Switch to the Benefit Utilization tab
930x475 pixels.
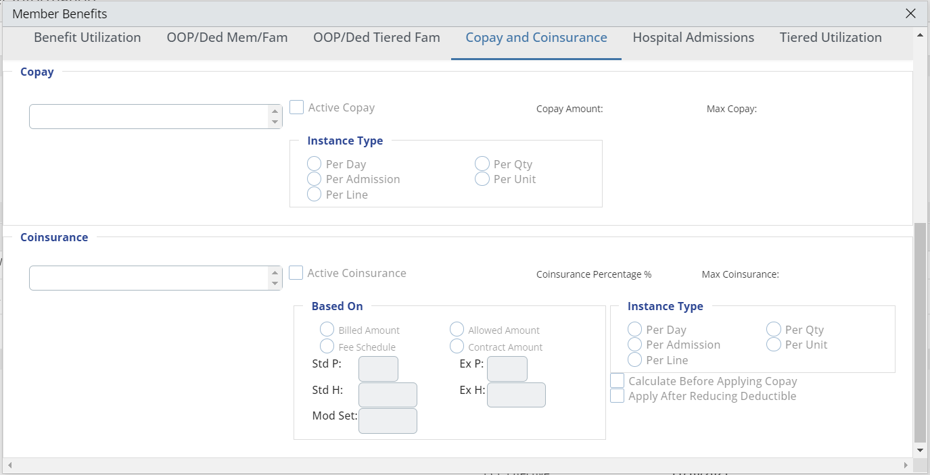[x=87, y=38]
